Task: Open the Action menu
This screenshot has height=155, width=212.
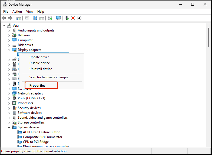Action: [17, 12]
